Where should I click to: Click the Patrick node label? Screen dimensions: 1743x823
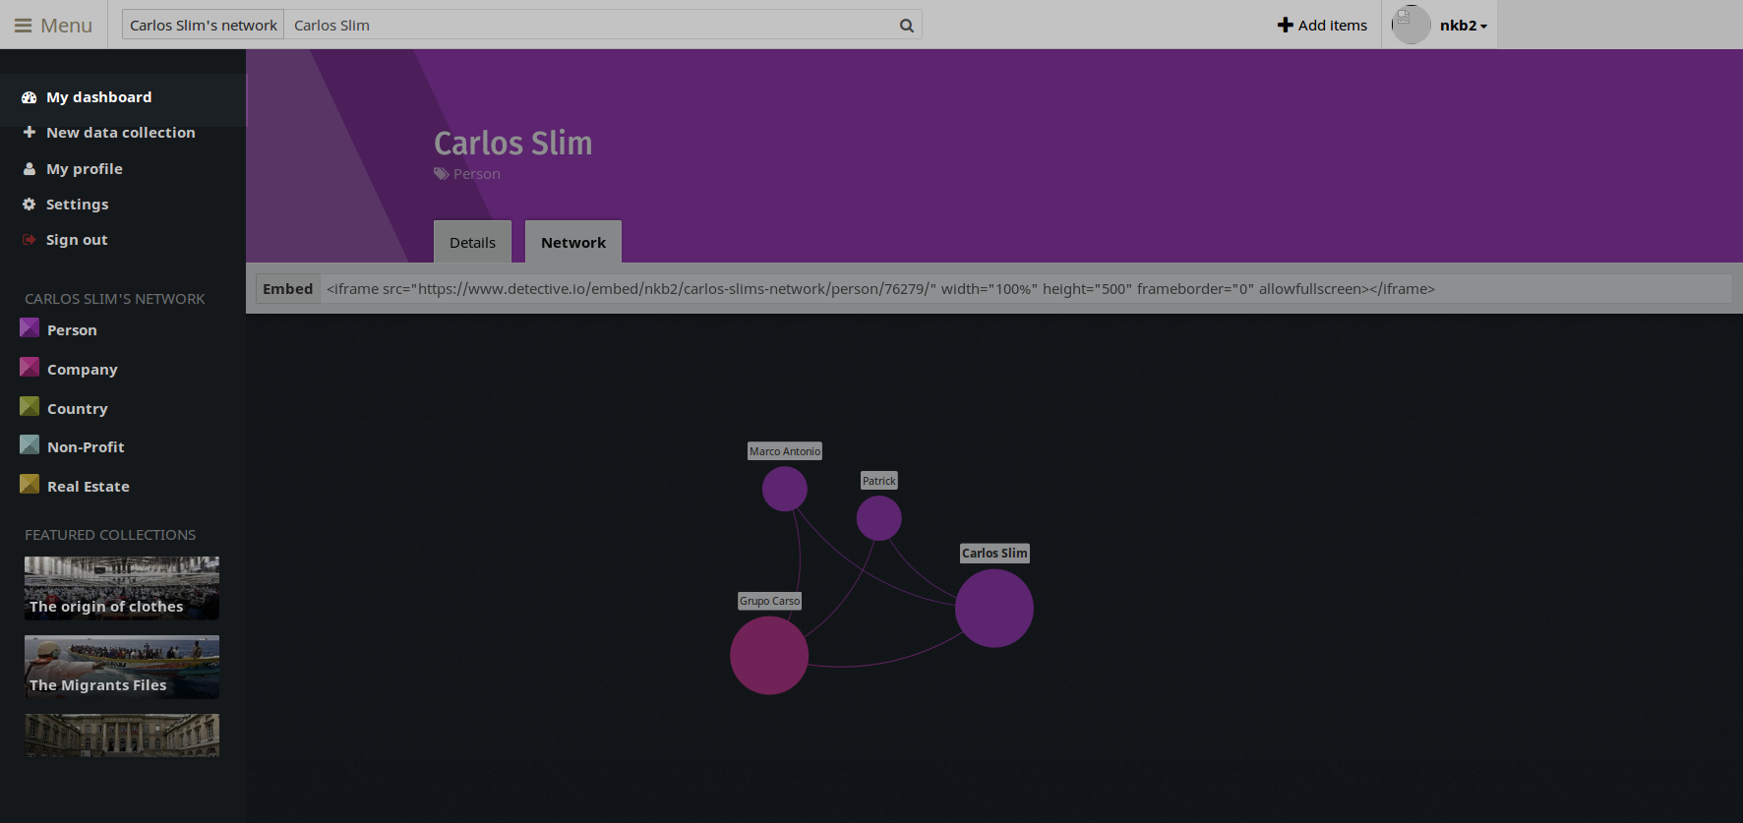879,481
